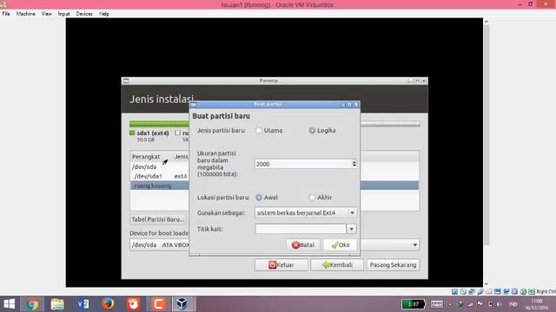The height and width of the screenshot is (312, 556).
Task: Open the Devices menu
Action: pyautogui.click(x=84, y=14)
